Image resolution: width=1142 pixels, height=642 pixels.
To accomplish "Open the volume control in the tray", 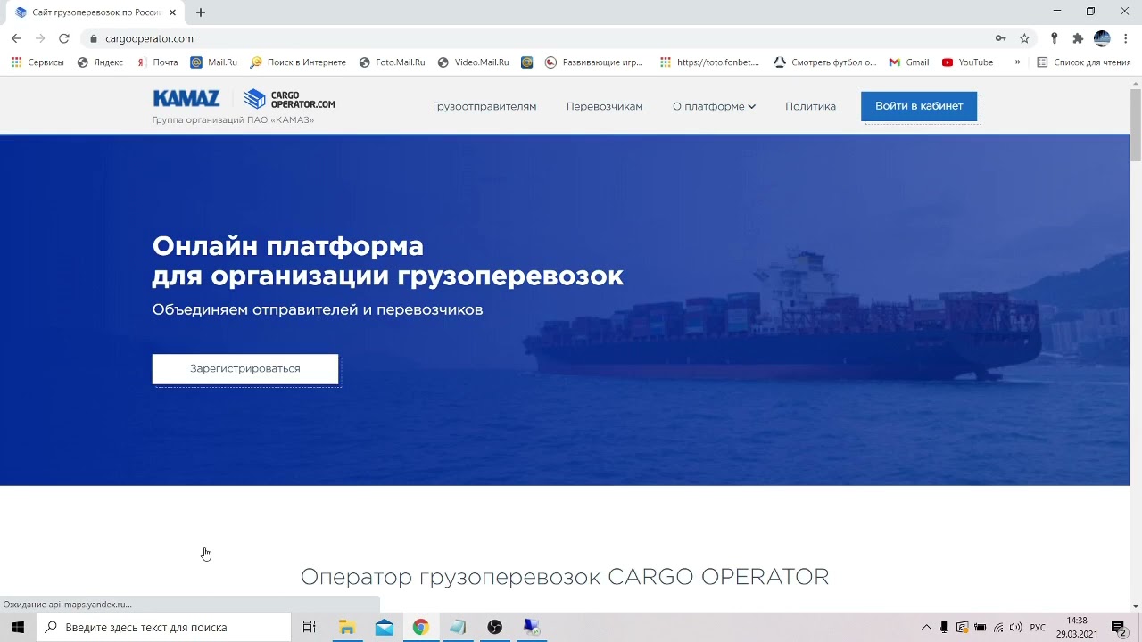I will coord(1016,627).
